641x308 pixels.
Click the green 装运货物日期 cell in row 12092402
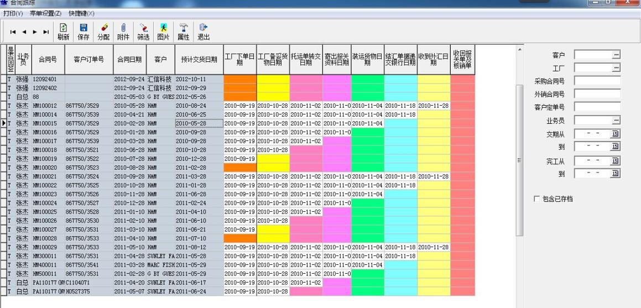pos(368,88)
